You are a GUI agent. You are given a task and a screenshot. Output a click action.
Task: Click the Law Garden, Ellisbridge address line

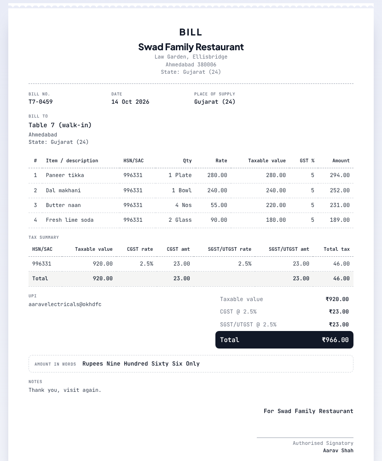191,57
